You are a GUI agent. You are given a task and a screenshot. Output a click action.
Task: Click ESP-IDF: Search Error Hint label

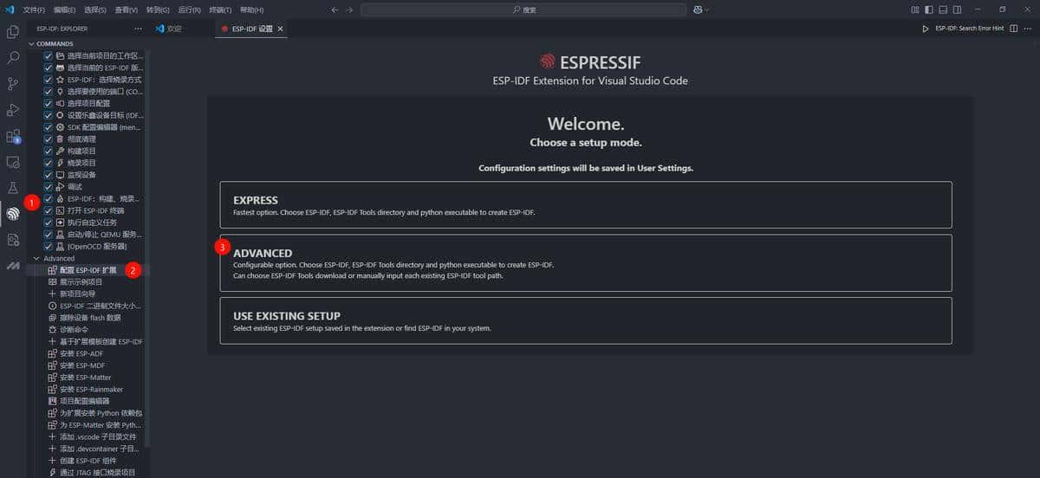(969, 29)
